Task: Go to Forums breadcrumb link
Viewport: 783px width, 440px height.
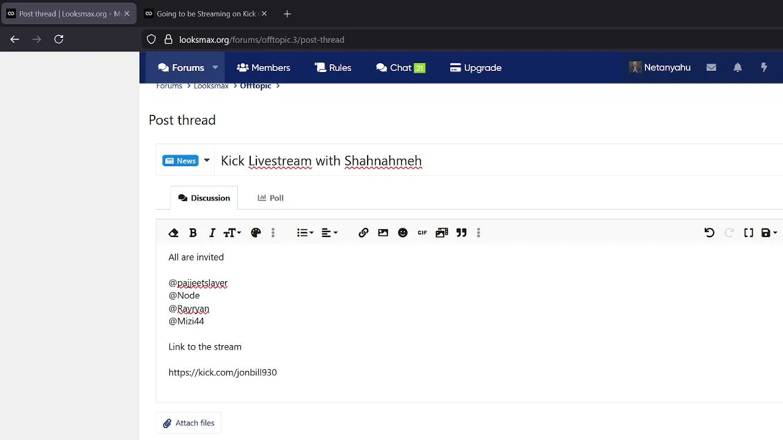Action: (x=169, y=86)
